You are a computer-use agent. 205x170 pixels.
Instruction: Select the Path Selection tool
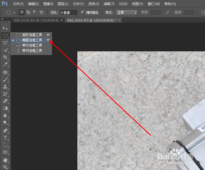coord(5,145)
